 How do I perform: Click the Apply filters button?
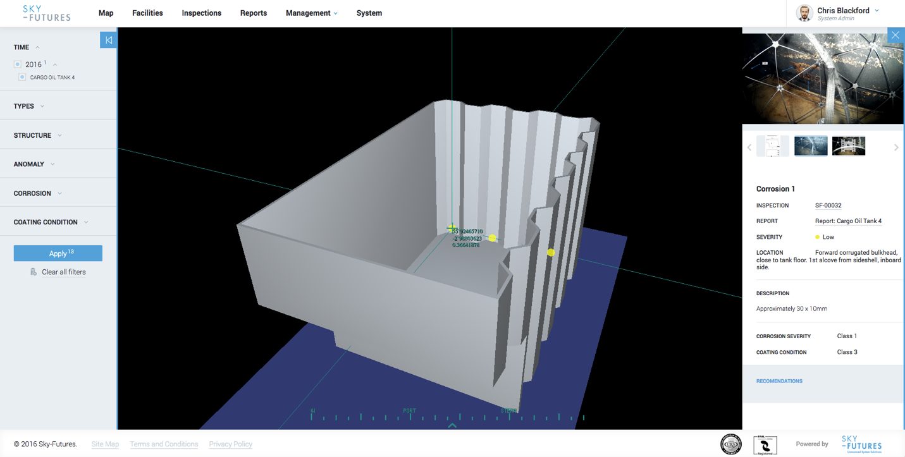(x=58, y=253)
